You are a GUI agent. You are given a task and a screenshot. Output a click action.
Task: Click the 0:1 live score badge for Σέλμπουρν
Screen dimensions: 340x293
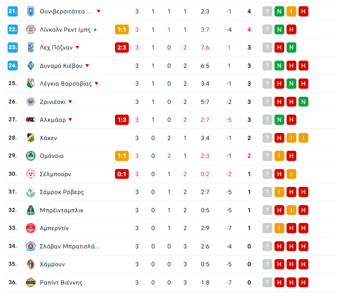tap(122, 174)
